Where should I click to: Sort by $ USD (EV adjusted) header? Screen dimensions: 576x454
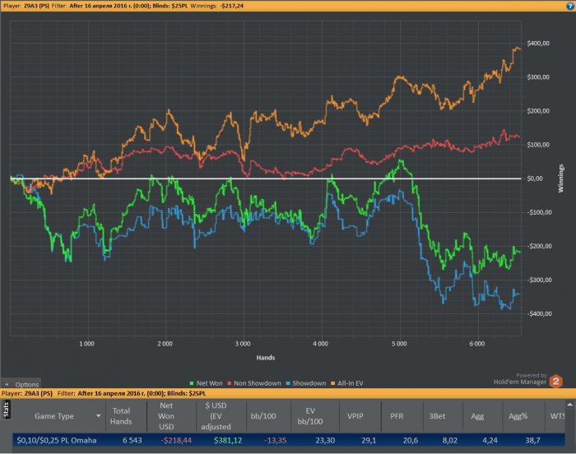tap(216, 416)
